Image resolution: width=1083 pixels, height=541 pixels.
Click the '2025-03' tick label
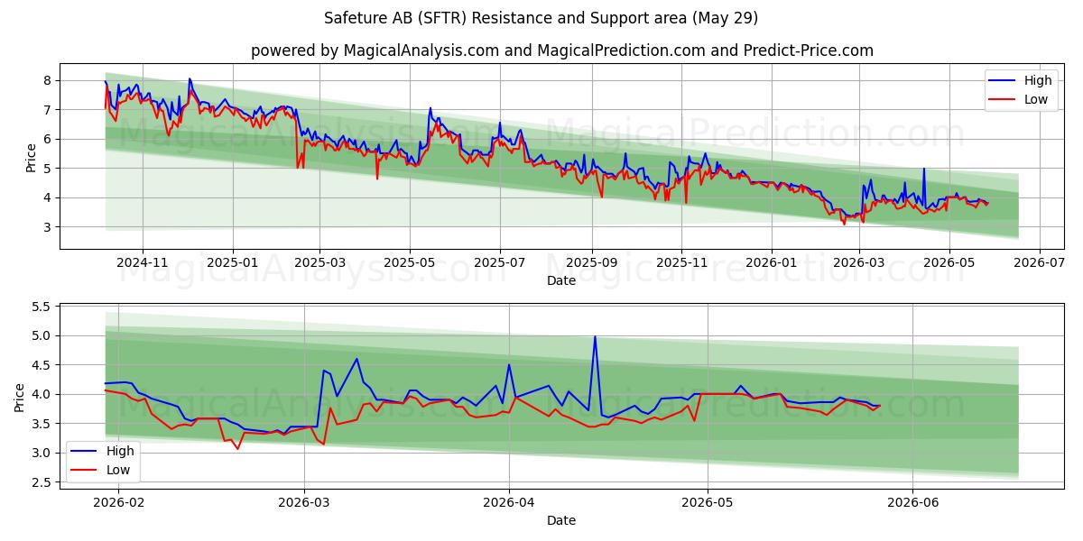point(319,262)
